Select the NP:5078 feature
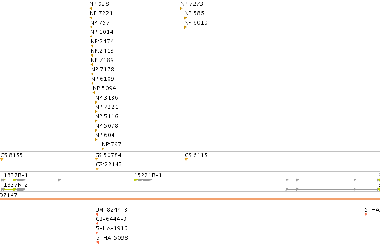This screenshot has height=245, width=380. pyautogui.click(x=107, y=126)
